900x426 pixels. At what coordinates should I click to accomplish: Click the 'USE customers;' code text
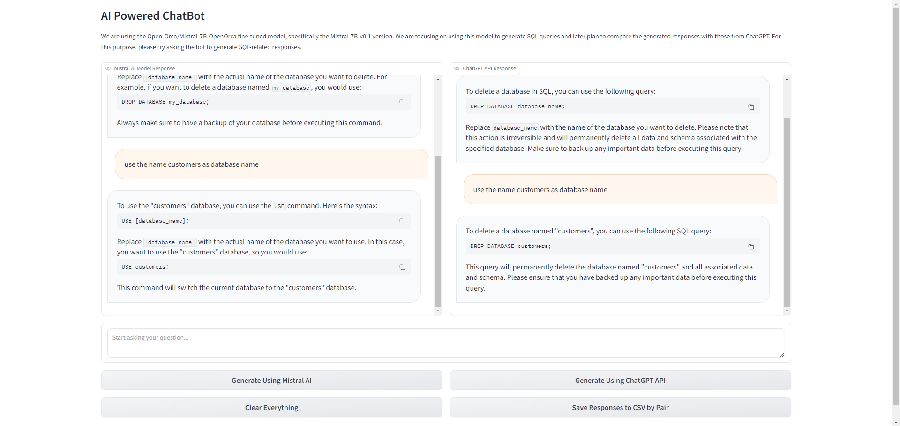pos(145,267)
